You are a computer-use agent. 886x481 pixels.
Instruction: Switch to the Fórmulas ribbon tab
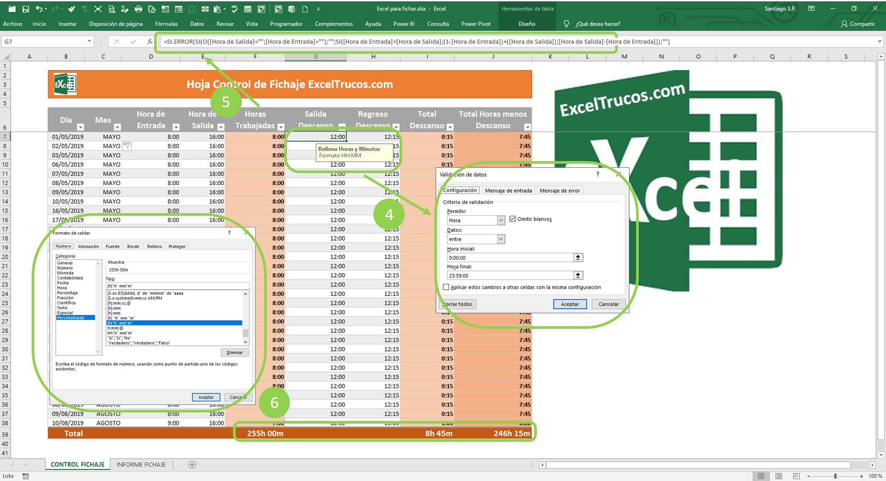[166, 24]
